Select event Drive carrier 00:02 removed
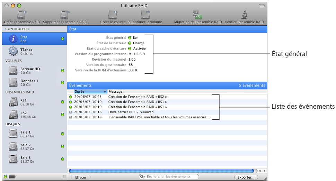 (167, 112)
